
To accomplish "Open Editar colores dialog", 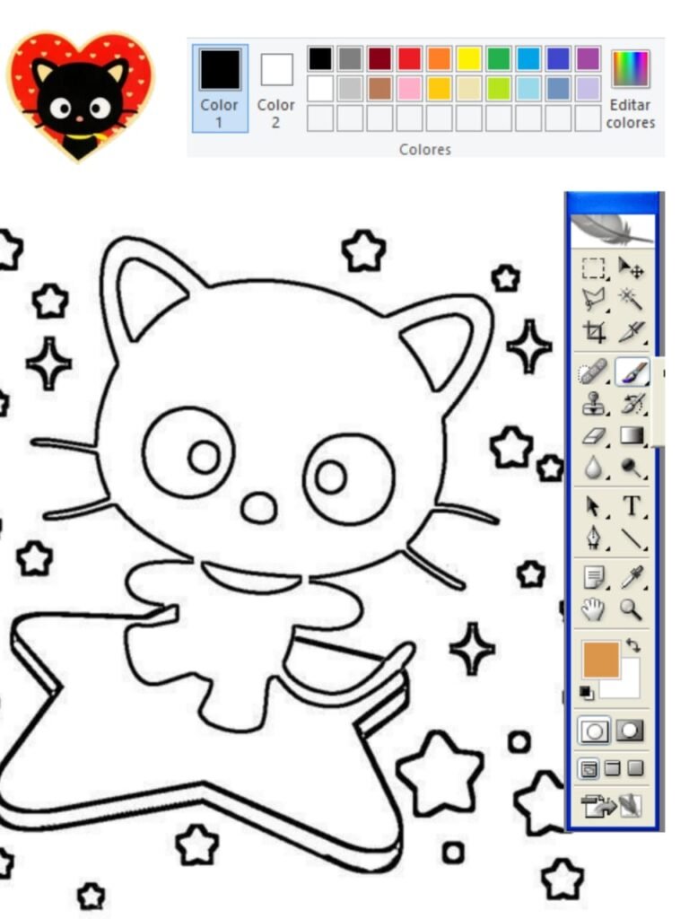I will [631, 88].
